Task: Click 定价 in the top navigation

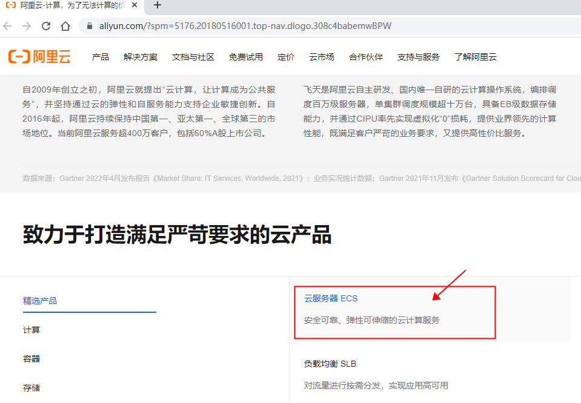Action: pyautogui.click(x=286, y=57)
